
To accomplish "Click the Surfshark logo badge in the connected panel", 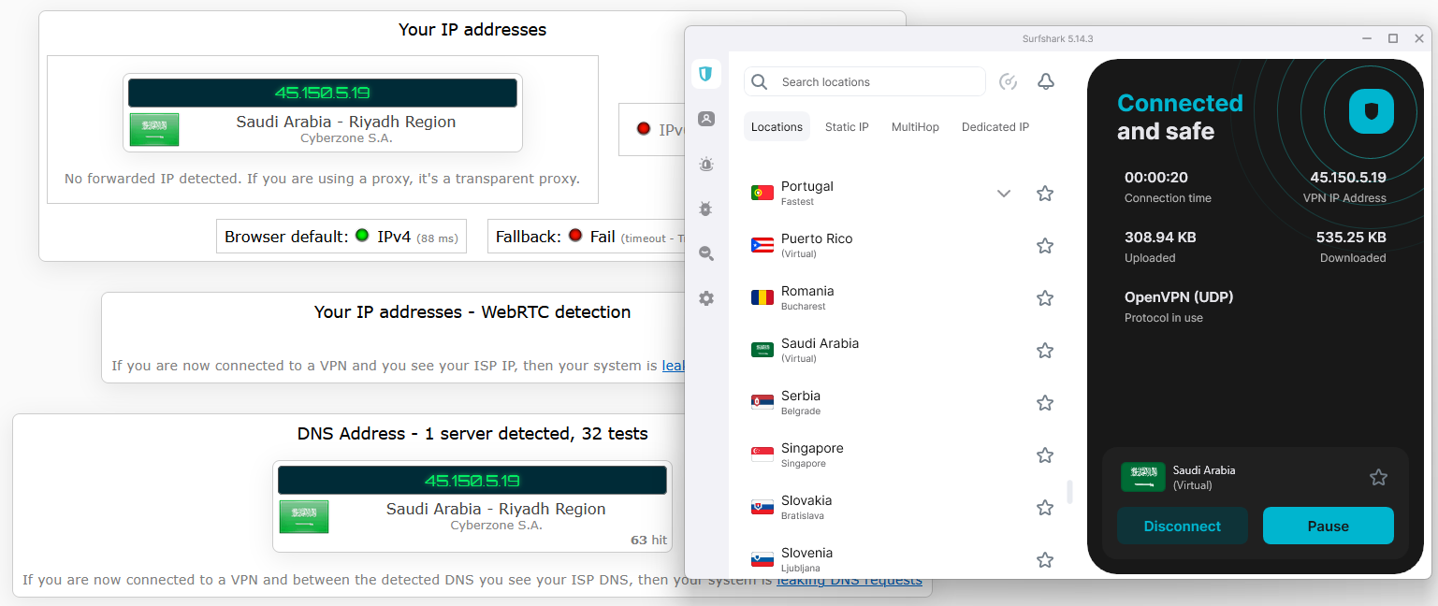I will tap(1371, 112).
